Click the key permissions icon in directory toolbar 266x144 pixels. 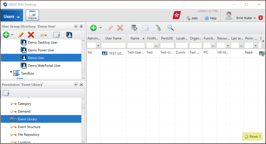tap(44, 35)
